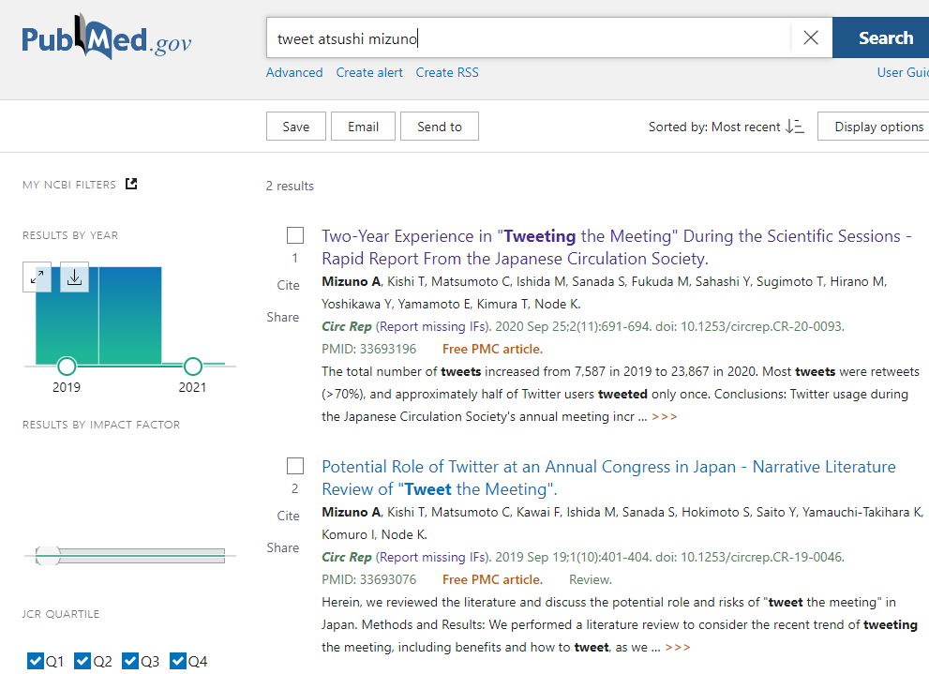The height and width of the screenshot is (674, 929).
Task: Uncheck the Q3 quartile checkbox
Action: click(x=130, y=661)
